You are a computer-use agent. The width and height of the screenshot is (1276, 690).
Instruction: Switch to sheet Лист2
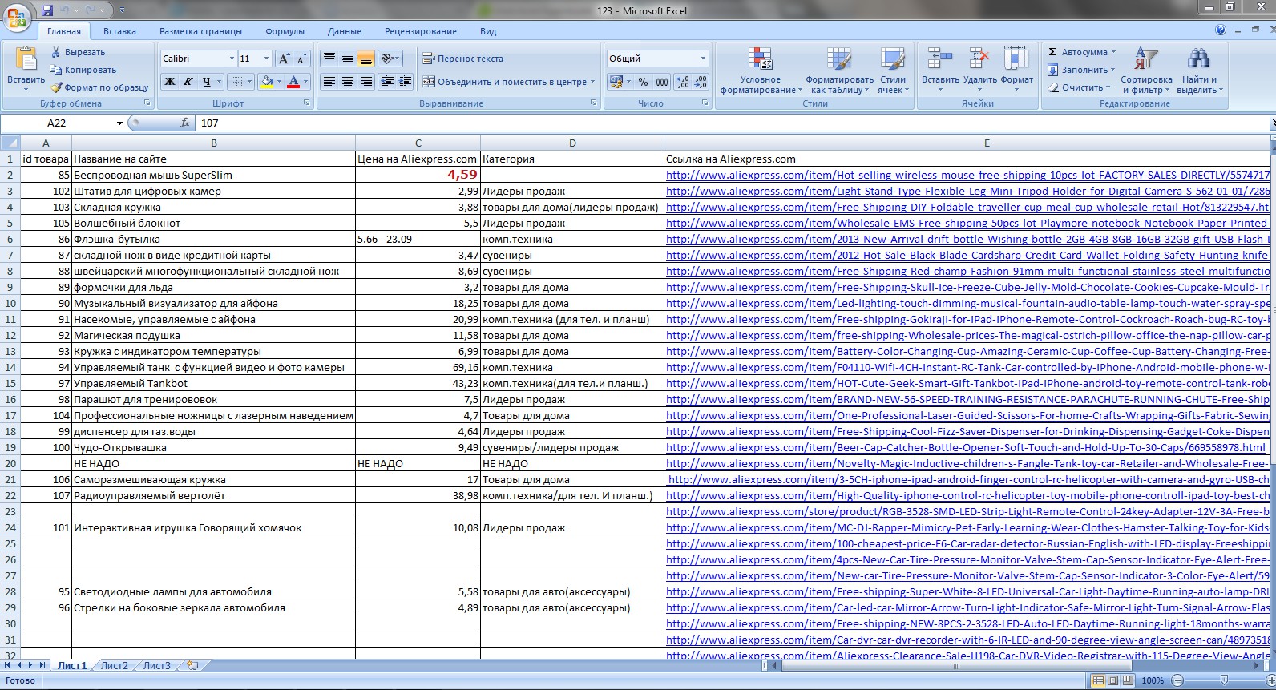click(114, 665)
